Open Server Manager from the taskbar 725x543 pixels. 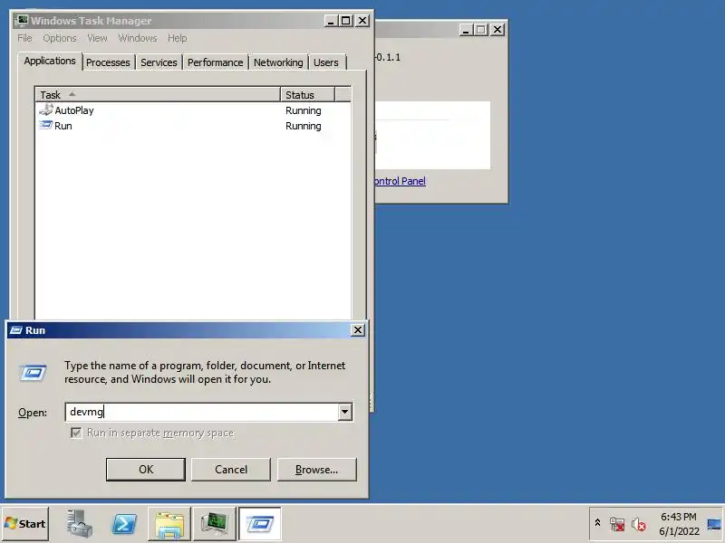tap(79, 523)
